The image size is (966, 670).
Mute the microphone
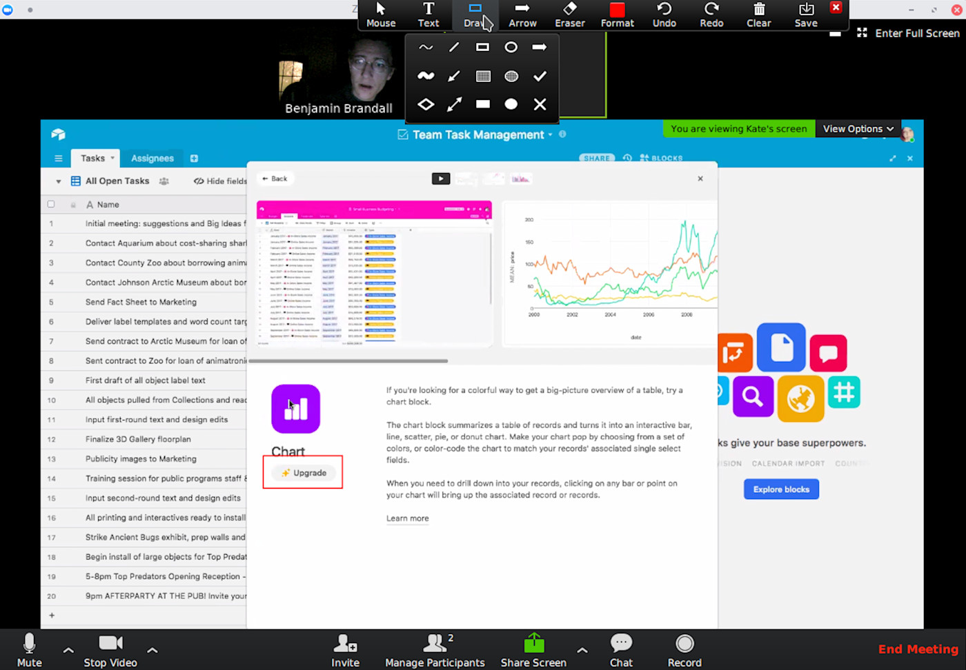coord(29,649)
